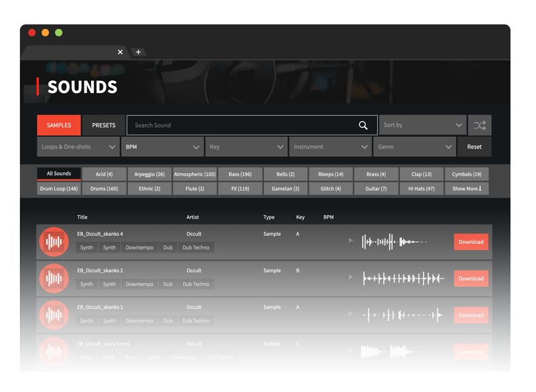
Task: Filter by Hi Hats (47)
Action: click(x=421, y=189)
